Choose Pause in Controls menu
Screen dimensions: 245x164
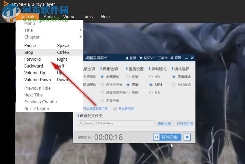click(x=49, y=46)
